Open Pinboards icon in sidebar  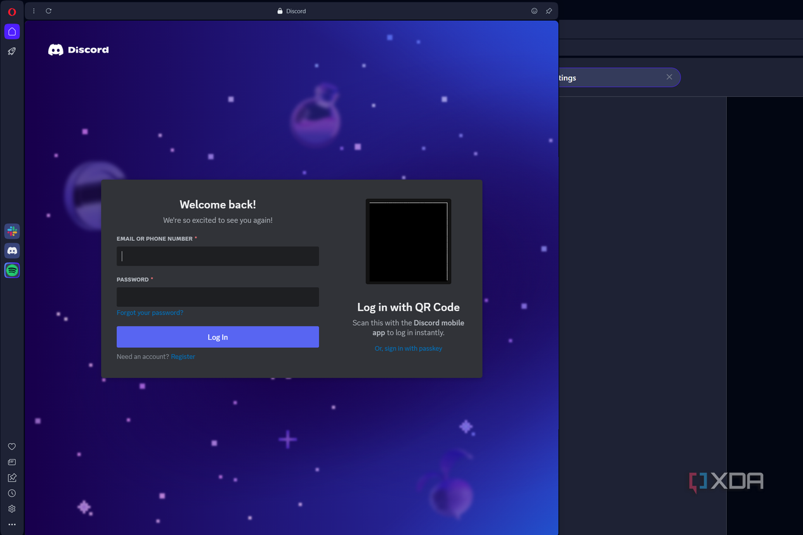pyautogui.click(x=12, y=478)
